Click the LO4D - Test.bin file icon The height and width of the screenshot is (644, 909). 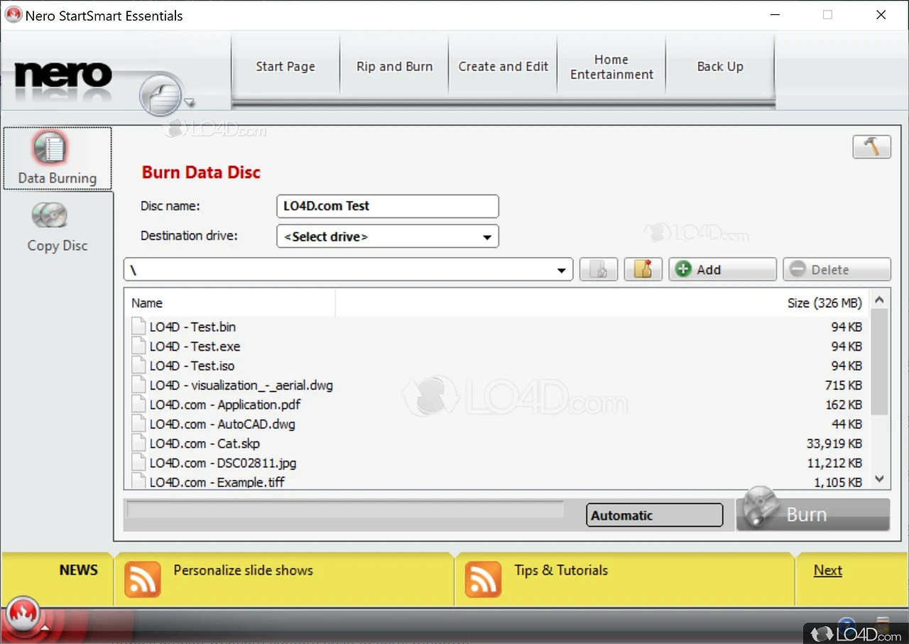click(x=138, y=327)
